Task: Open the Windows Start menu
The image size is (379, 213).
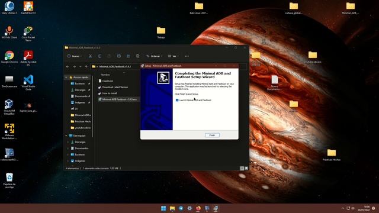Action: (x=163, y=208)
